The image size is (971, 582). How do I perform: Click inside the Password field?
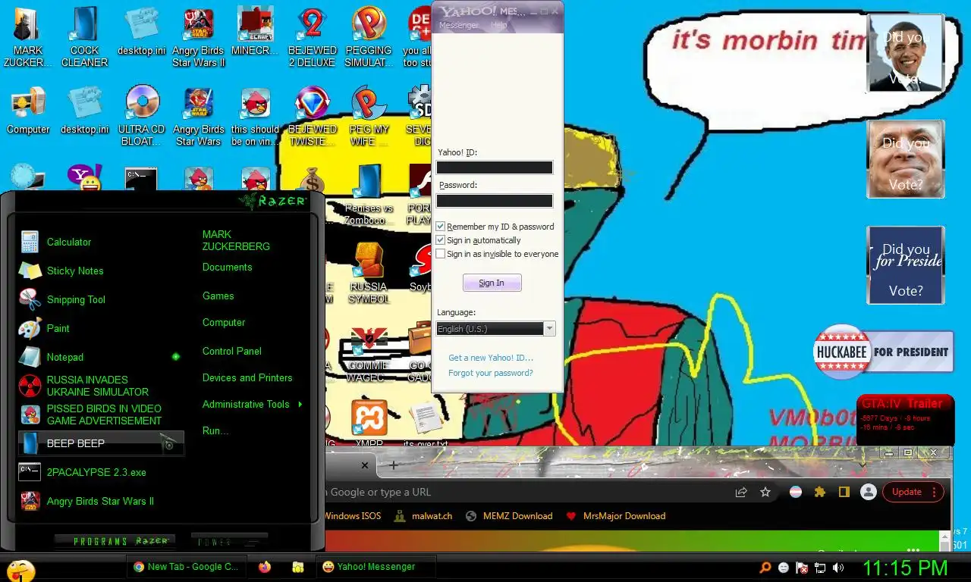click(494, 201)
